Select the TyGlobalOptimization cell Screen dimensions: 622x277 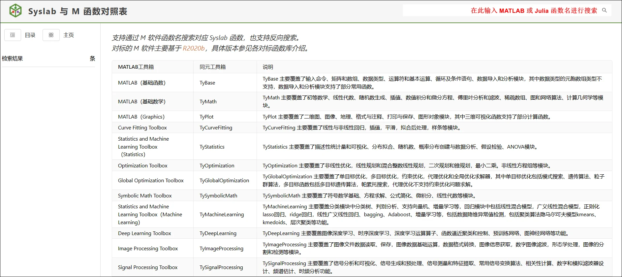pyautogui.click(x=224, y=180)
